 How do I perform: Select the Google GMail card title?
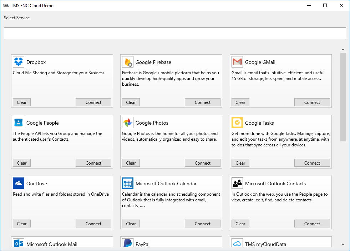(260, 62)
